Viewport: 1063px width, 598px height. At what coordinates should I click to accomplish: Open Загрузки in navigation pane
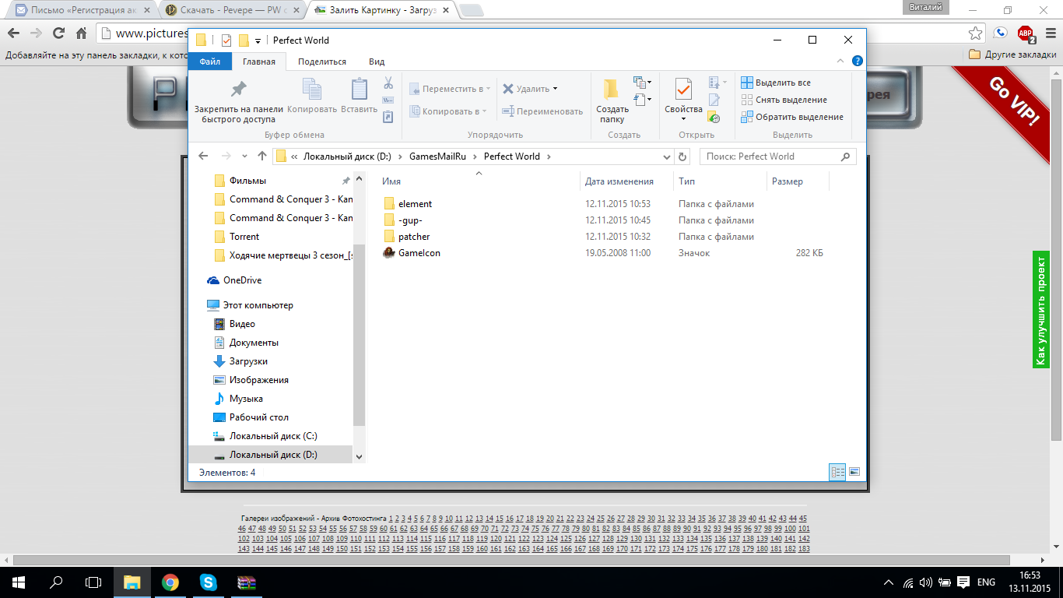(x=248, y=361)
